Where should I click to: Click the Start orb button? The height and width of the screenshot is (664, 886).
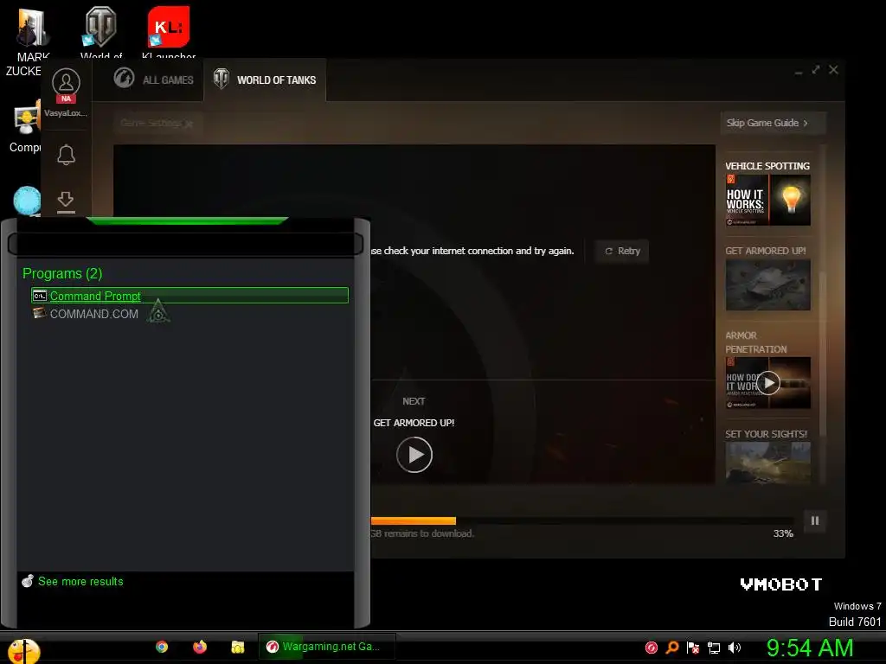coord(23,651)
